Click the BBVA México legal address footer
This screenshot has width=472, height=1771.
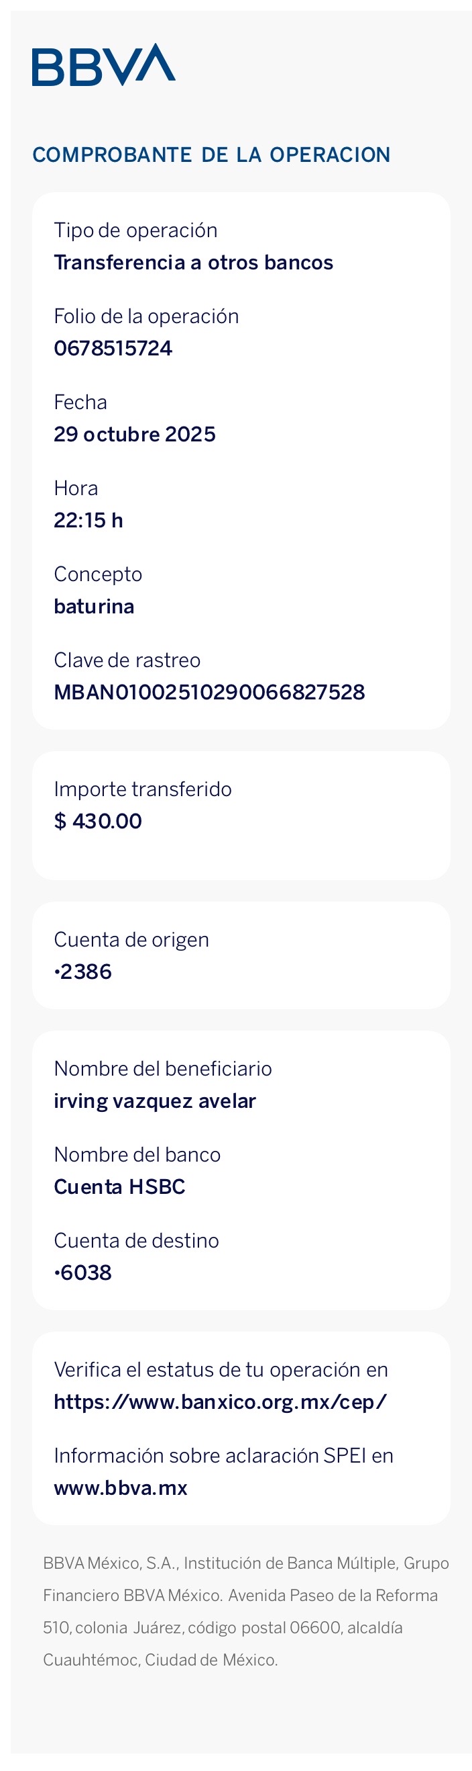pos(245,1611)
